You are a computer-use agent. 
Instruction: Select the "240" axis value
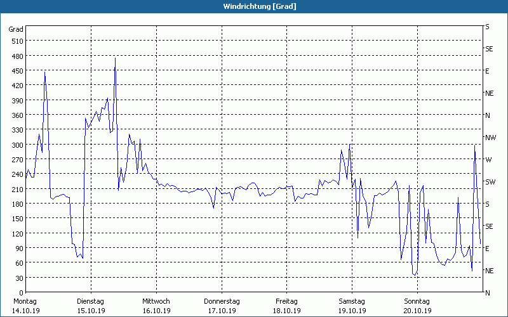click(x=17, y=174)
